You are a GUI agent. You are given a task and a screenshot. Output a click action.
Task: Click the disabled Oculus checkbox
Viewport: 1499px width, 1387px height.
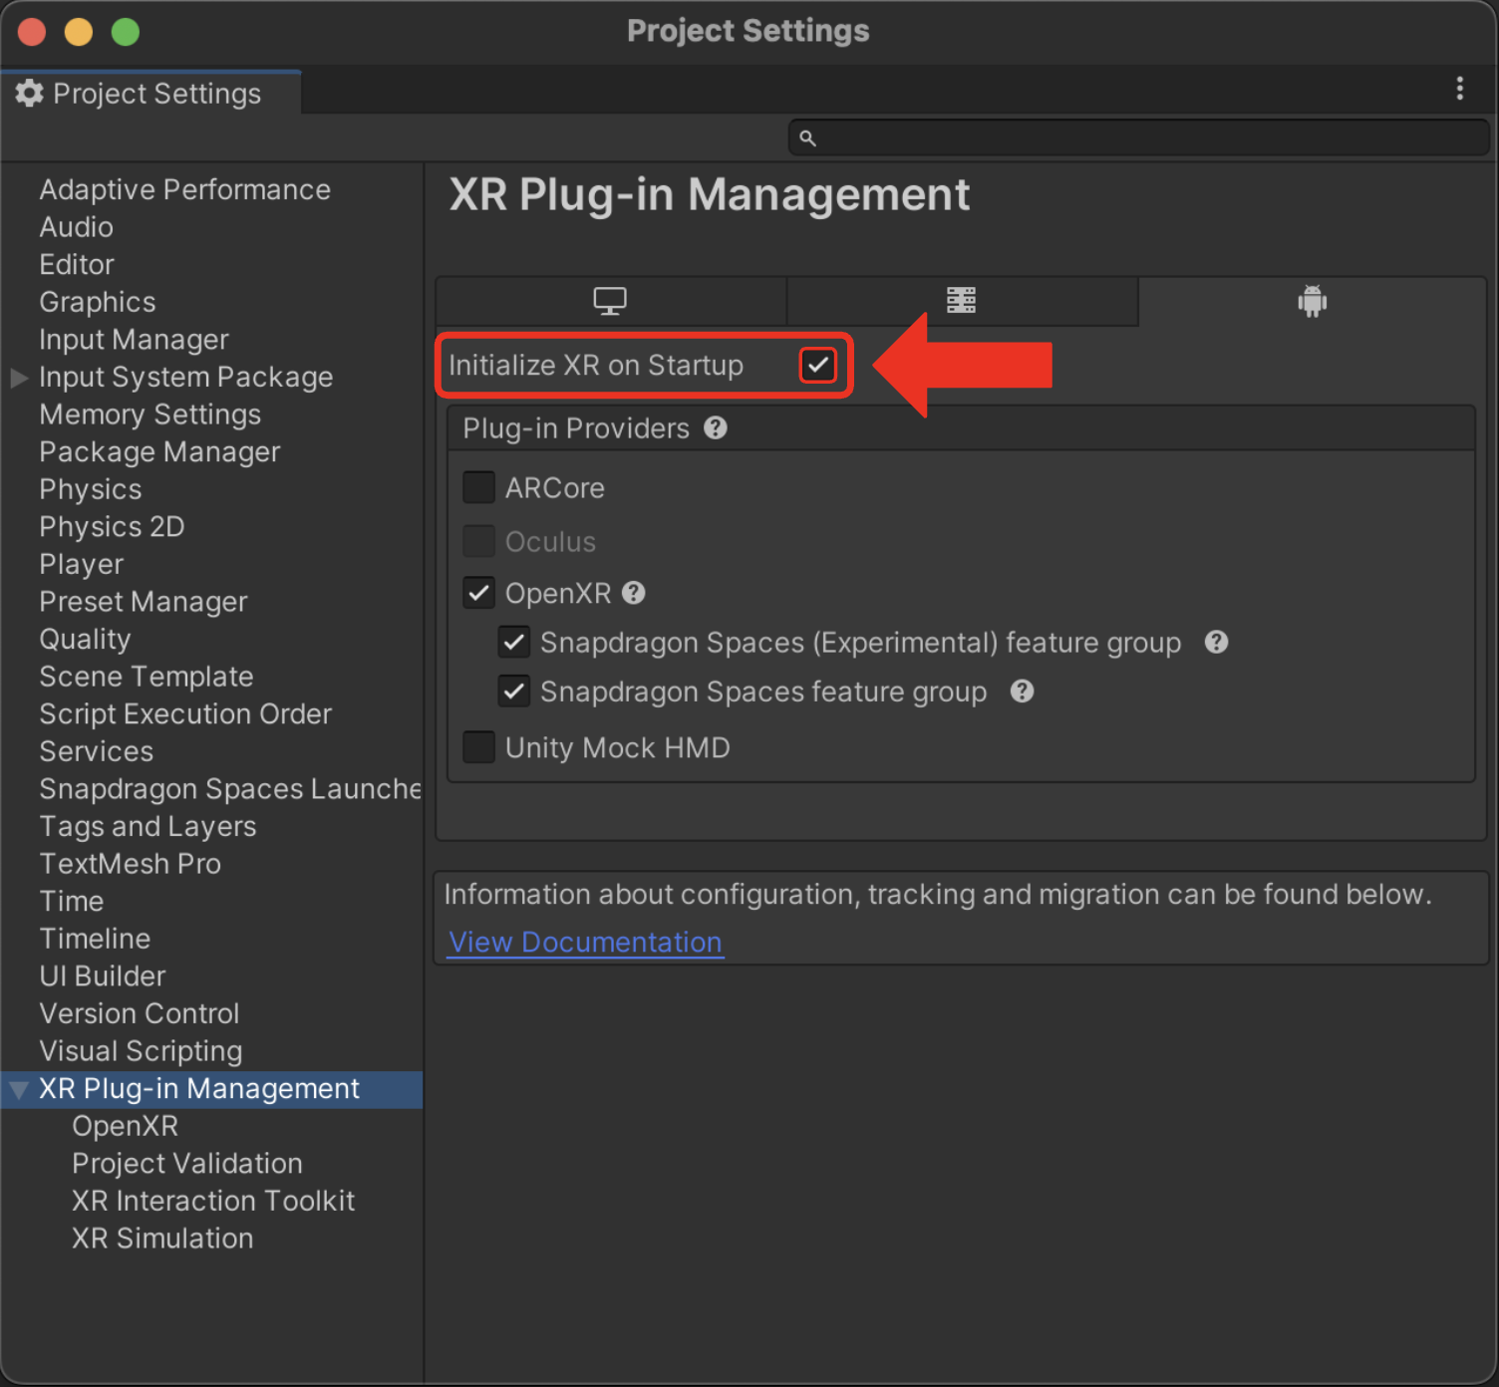click(x=479, y=541)
